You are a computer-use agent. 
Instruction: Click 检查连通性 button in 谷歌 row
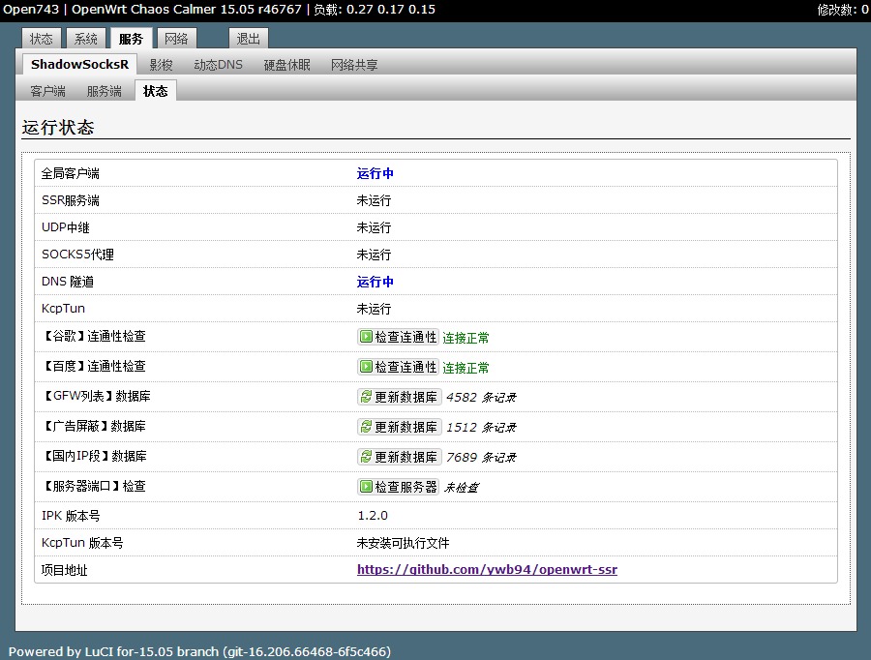(x=399, y=337)
